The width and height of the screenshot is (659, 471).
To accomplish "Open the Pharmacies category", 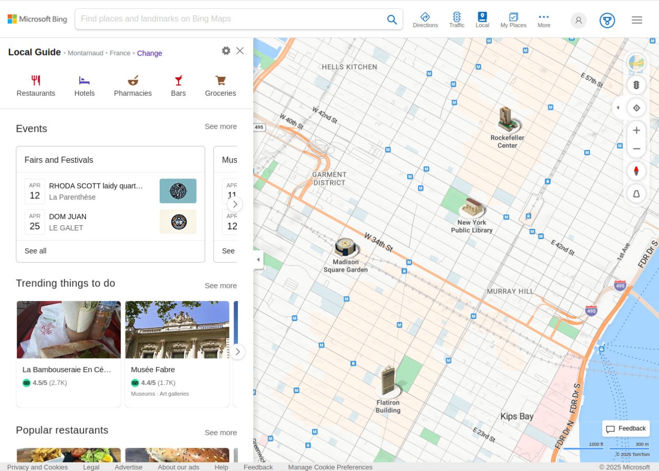I will [133, 85].
